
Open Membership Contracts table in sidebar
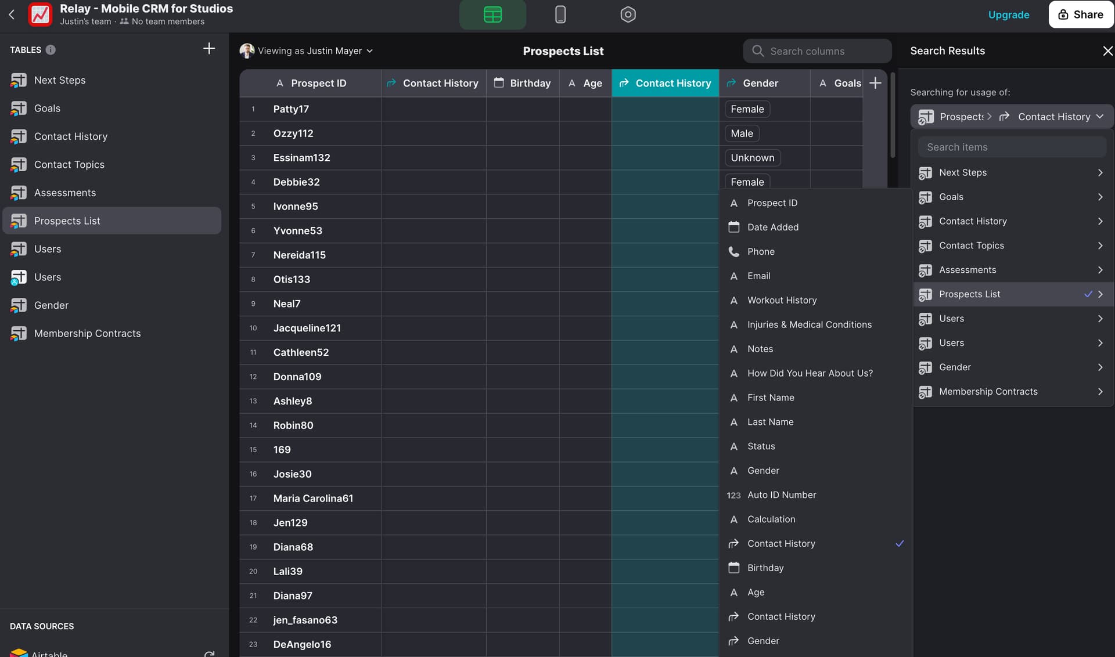point(87,333)
